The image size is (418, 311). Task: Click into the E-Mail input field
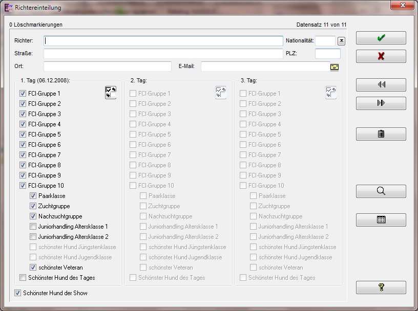(x=265, y=66)
